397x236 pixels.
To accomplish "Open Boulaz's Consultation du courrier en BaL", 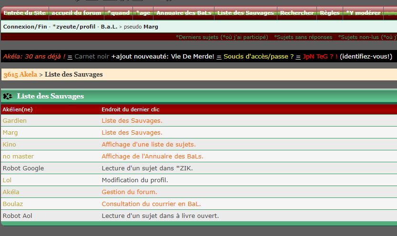I will pyautogui.click(x=151, y=204).
